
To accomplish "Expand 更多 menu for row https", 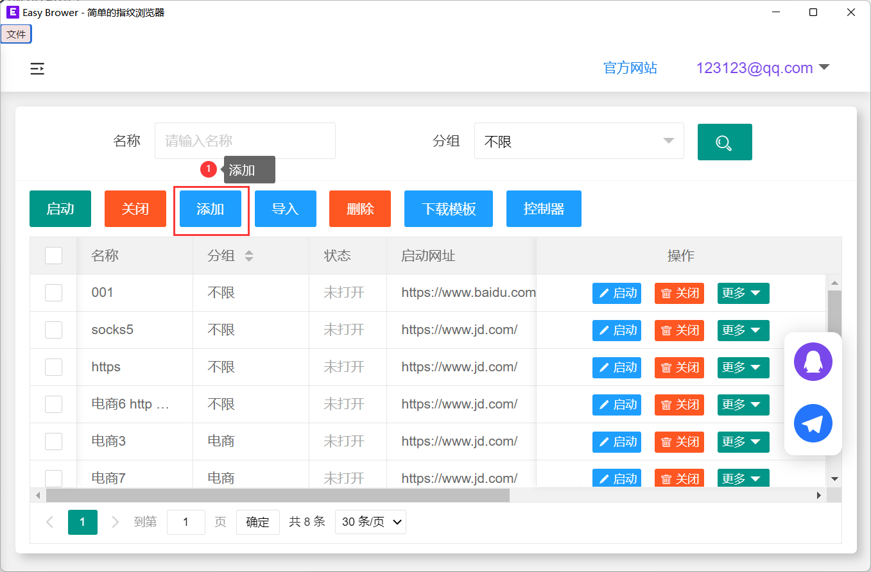I will coord(743,367).
